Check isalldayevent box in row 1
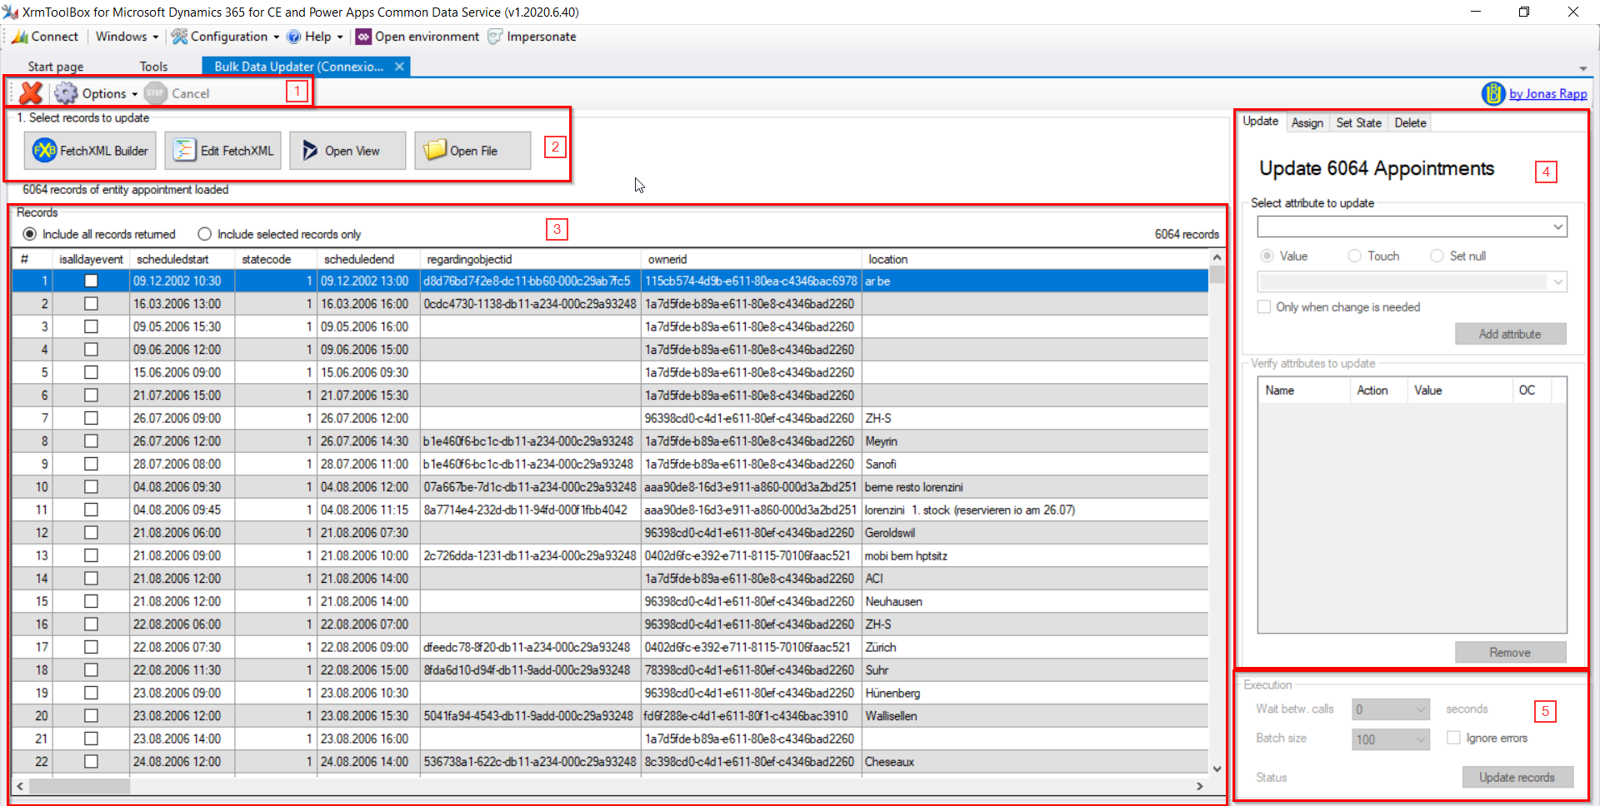The height and width of the screenshot is (806, 1600). click(x=91, y=281)
